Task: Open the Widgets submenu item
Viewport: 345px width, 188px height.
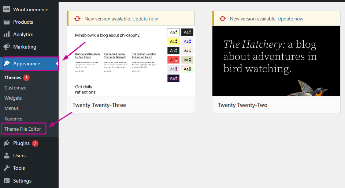Action: 13,98
